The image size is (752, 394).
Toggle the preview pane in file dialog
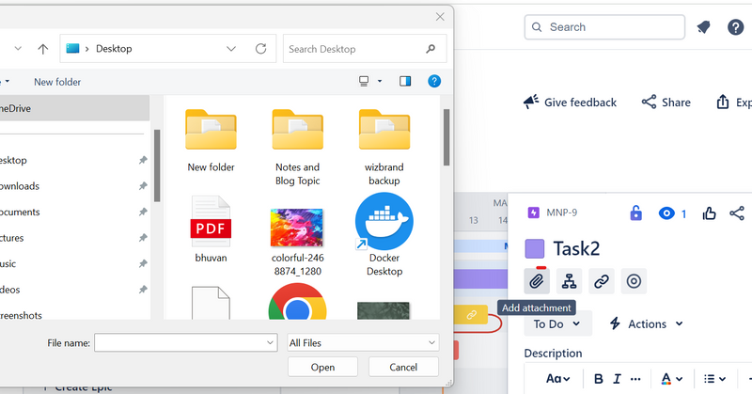pyautogui.click(x=405, y=82)
